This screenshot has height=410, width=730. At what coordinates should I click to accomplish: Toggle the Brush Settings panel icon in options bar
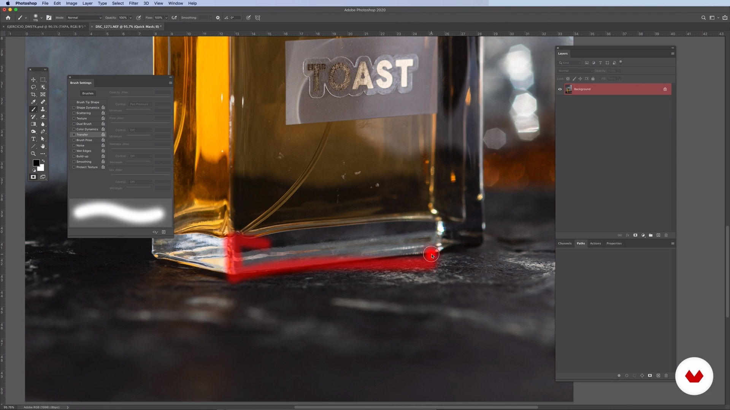[x=49, y=18]
